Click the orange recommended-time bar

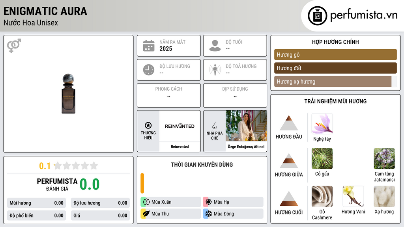click(142, 183)
